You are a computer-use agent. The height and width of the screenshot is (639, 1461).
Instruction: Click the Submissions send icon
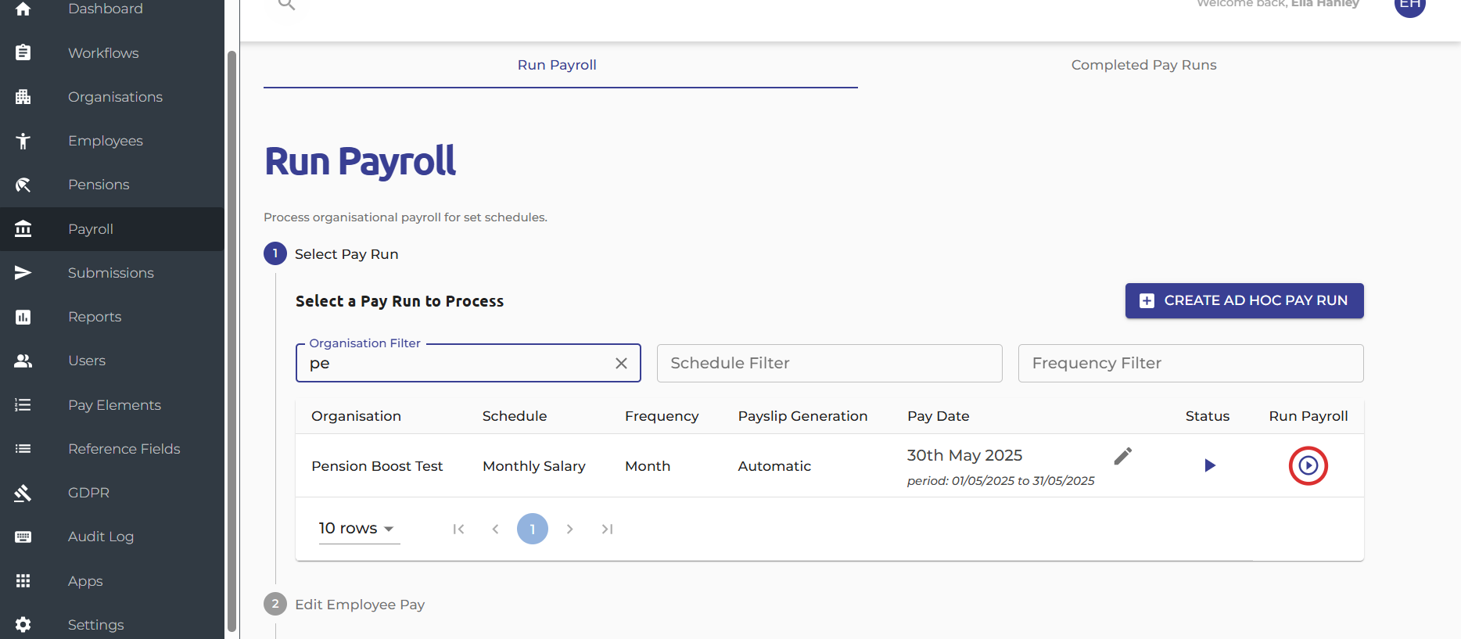[x=23, y=273]
